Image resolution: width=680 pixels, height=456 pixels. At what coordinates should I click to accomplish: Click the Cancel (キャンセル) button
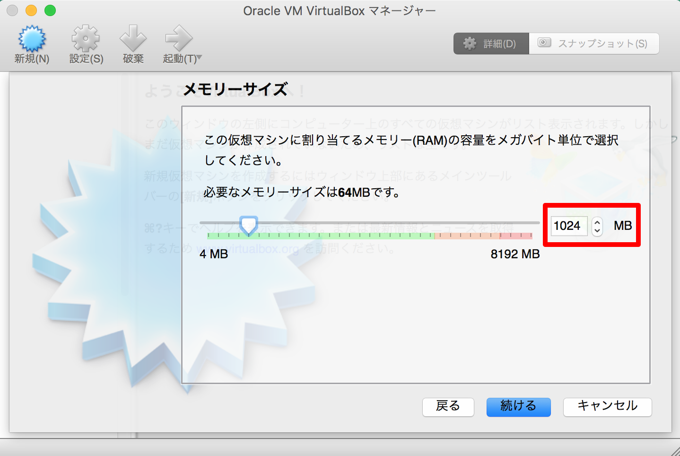click(x=607, y=406)
